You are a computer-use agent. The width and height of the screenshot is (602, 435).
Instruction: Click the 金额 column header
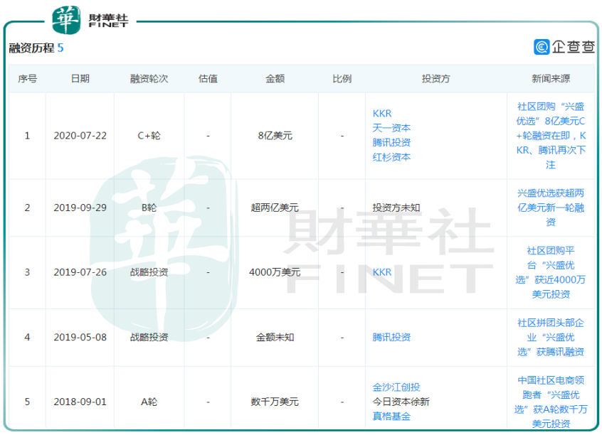coord(275,79)
